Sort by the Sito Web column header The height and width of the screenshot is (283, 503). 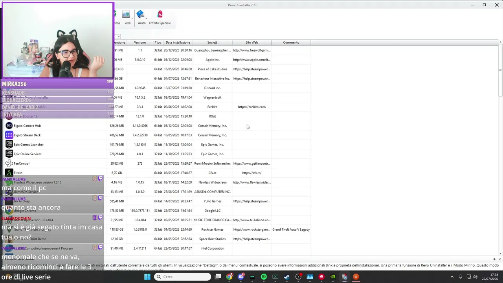252,42
